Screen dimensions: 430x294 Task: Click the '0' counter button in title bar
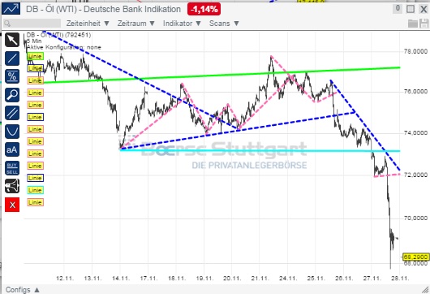[398, 9]
